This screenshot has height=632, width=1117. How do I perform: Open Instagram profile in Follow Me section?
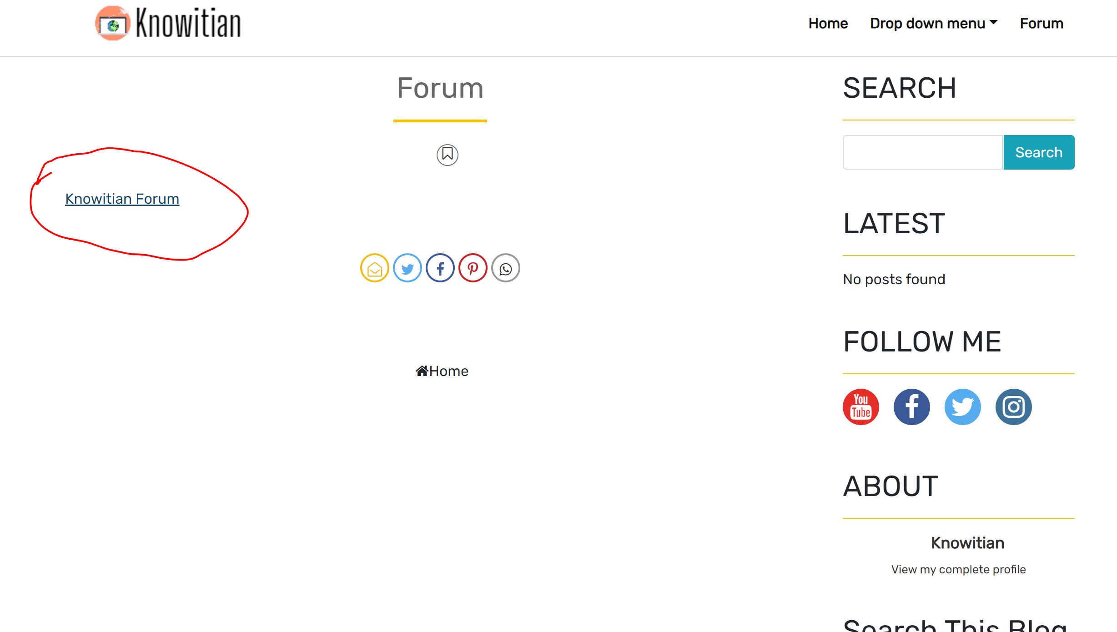click(1013, 407)
